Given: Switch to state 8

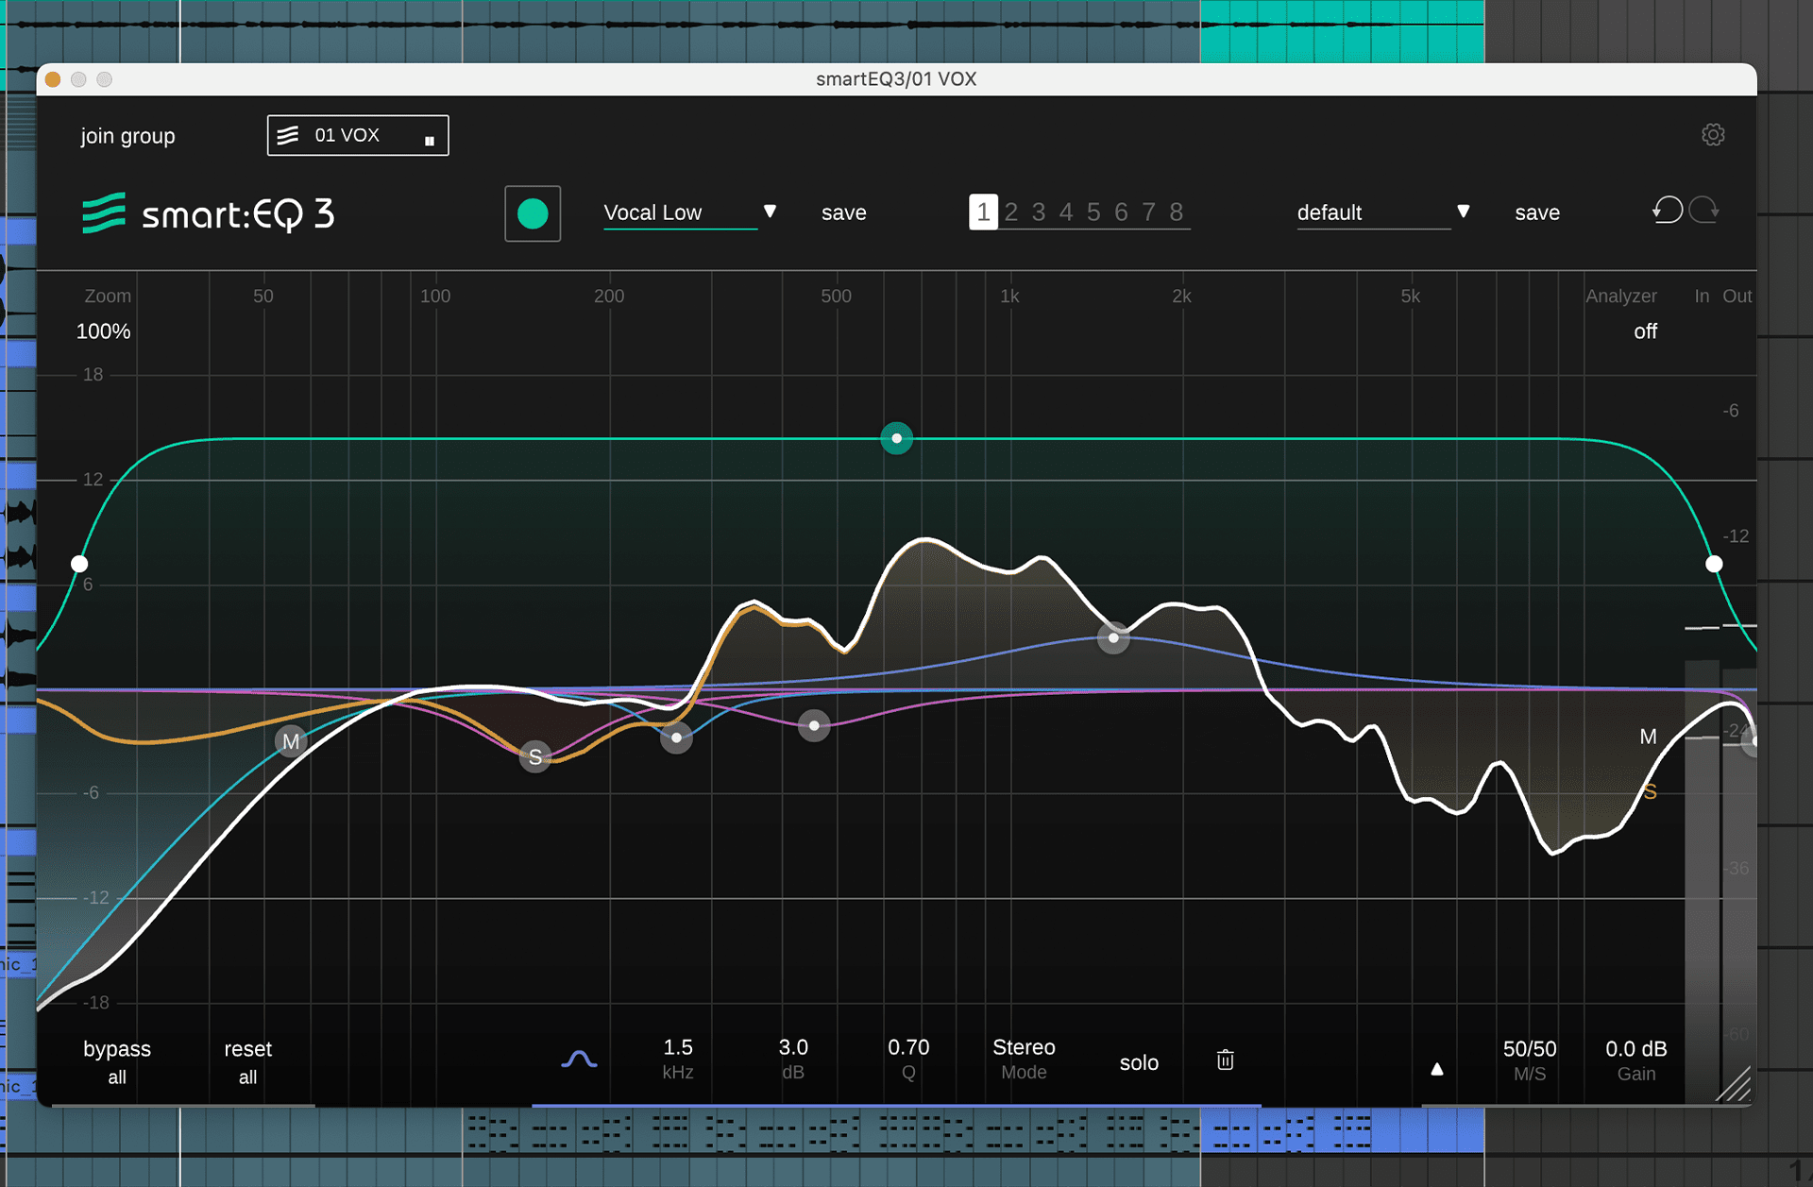Looking at the screenshot, I should click(1177, 212).
